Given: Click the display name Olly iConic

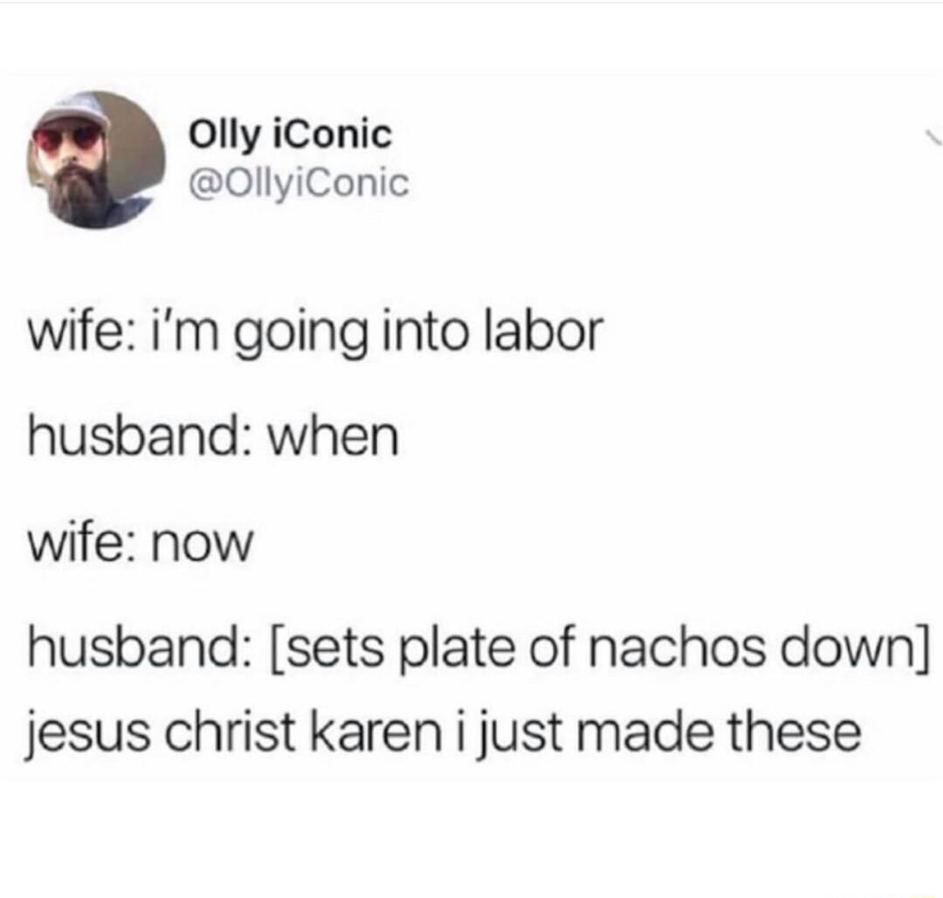Looking at the screenshot, I should coord(291,136).
